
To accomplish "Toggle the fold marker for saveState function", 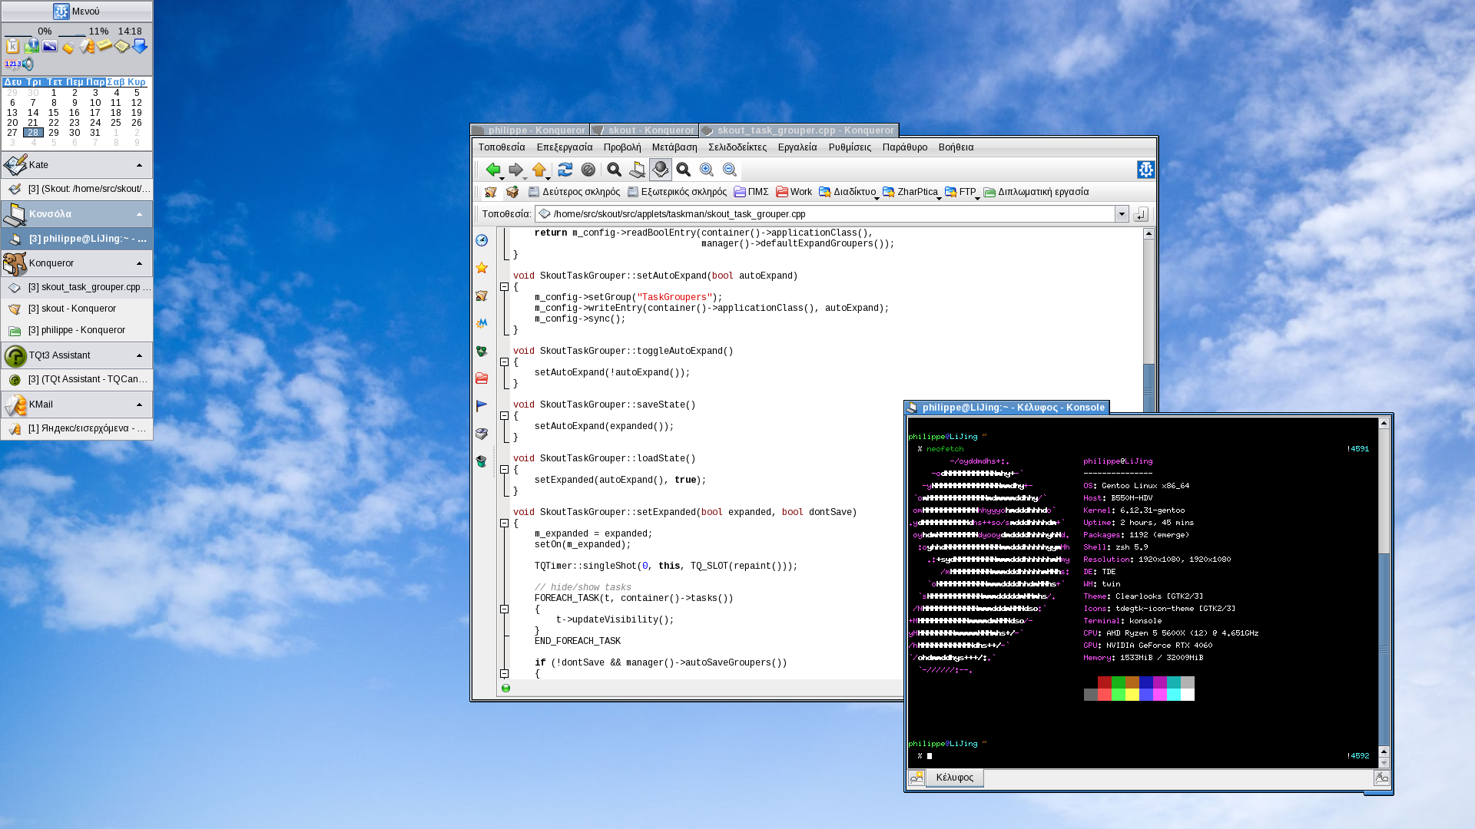I will (505, 416).
